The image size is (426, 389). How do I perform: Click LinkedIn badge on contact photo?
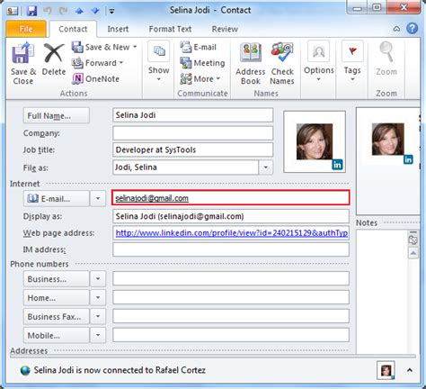[337, 165]
